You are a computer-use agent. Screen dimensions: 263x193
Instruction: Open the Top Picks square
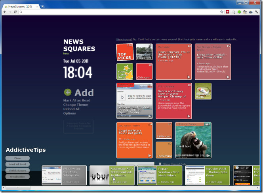[x=125, y=52]
